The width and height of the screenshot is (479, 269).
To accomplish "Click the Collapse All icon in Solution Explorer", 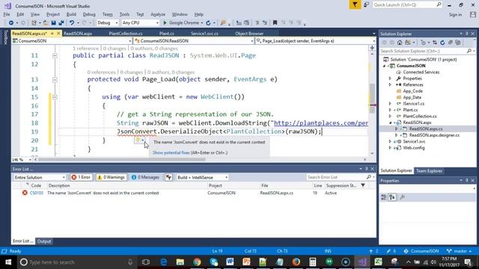I will click(x=451, y=43).
